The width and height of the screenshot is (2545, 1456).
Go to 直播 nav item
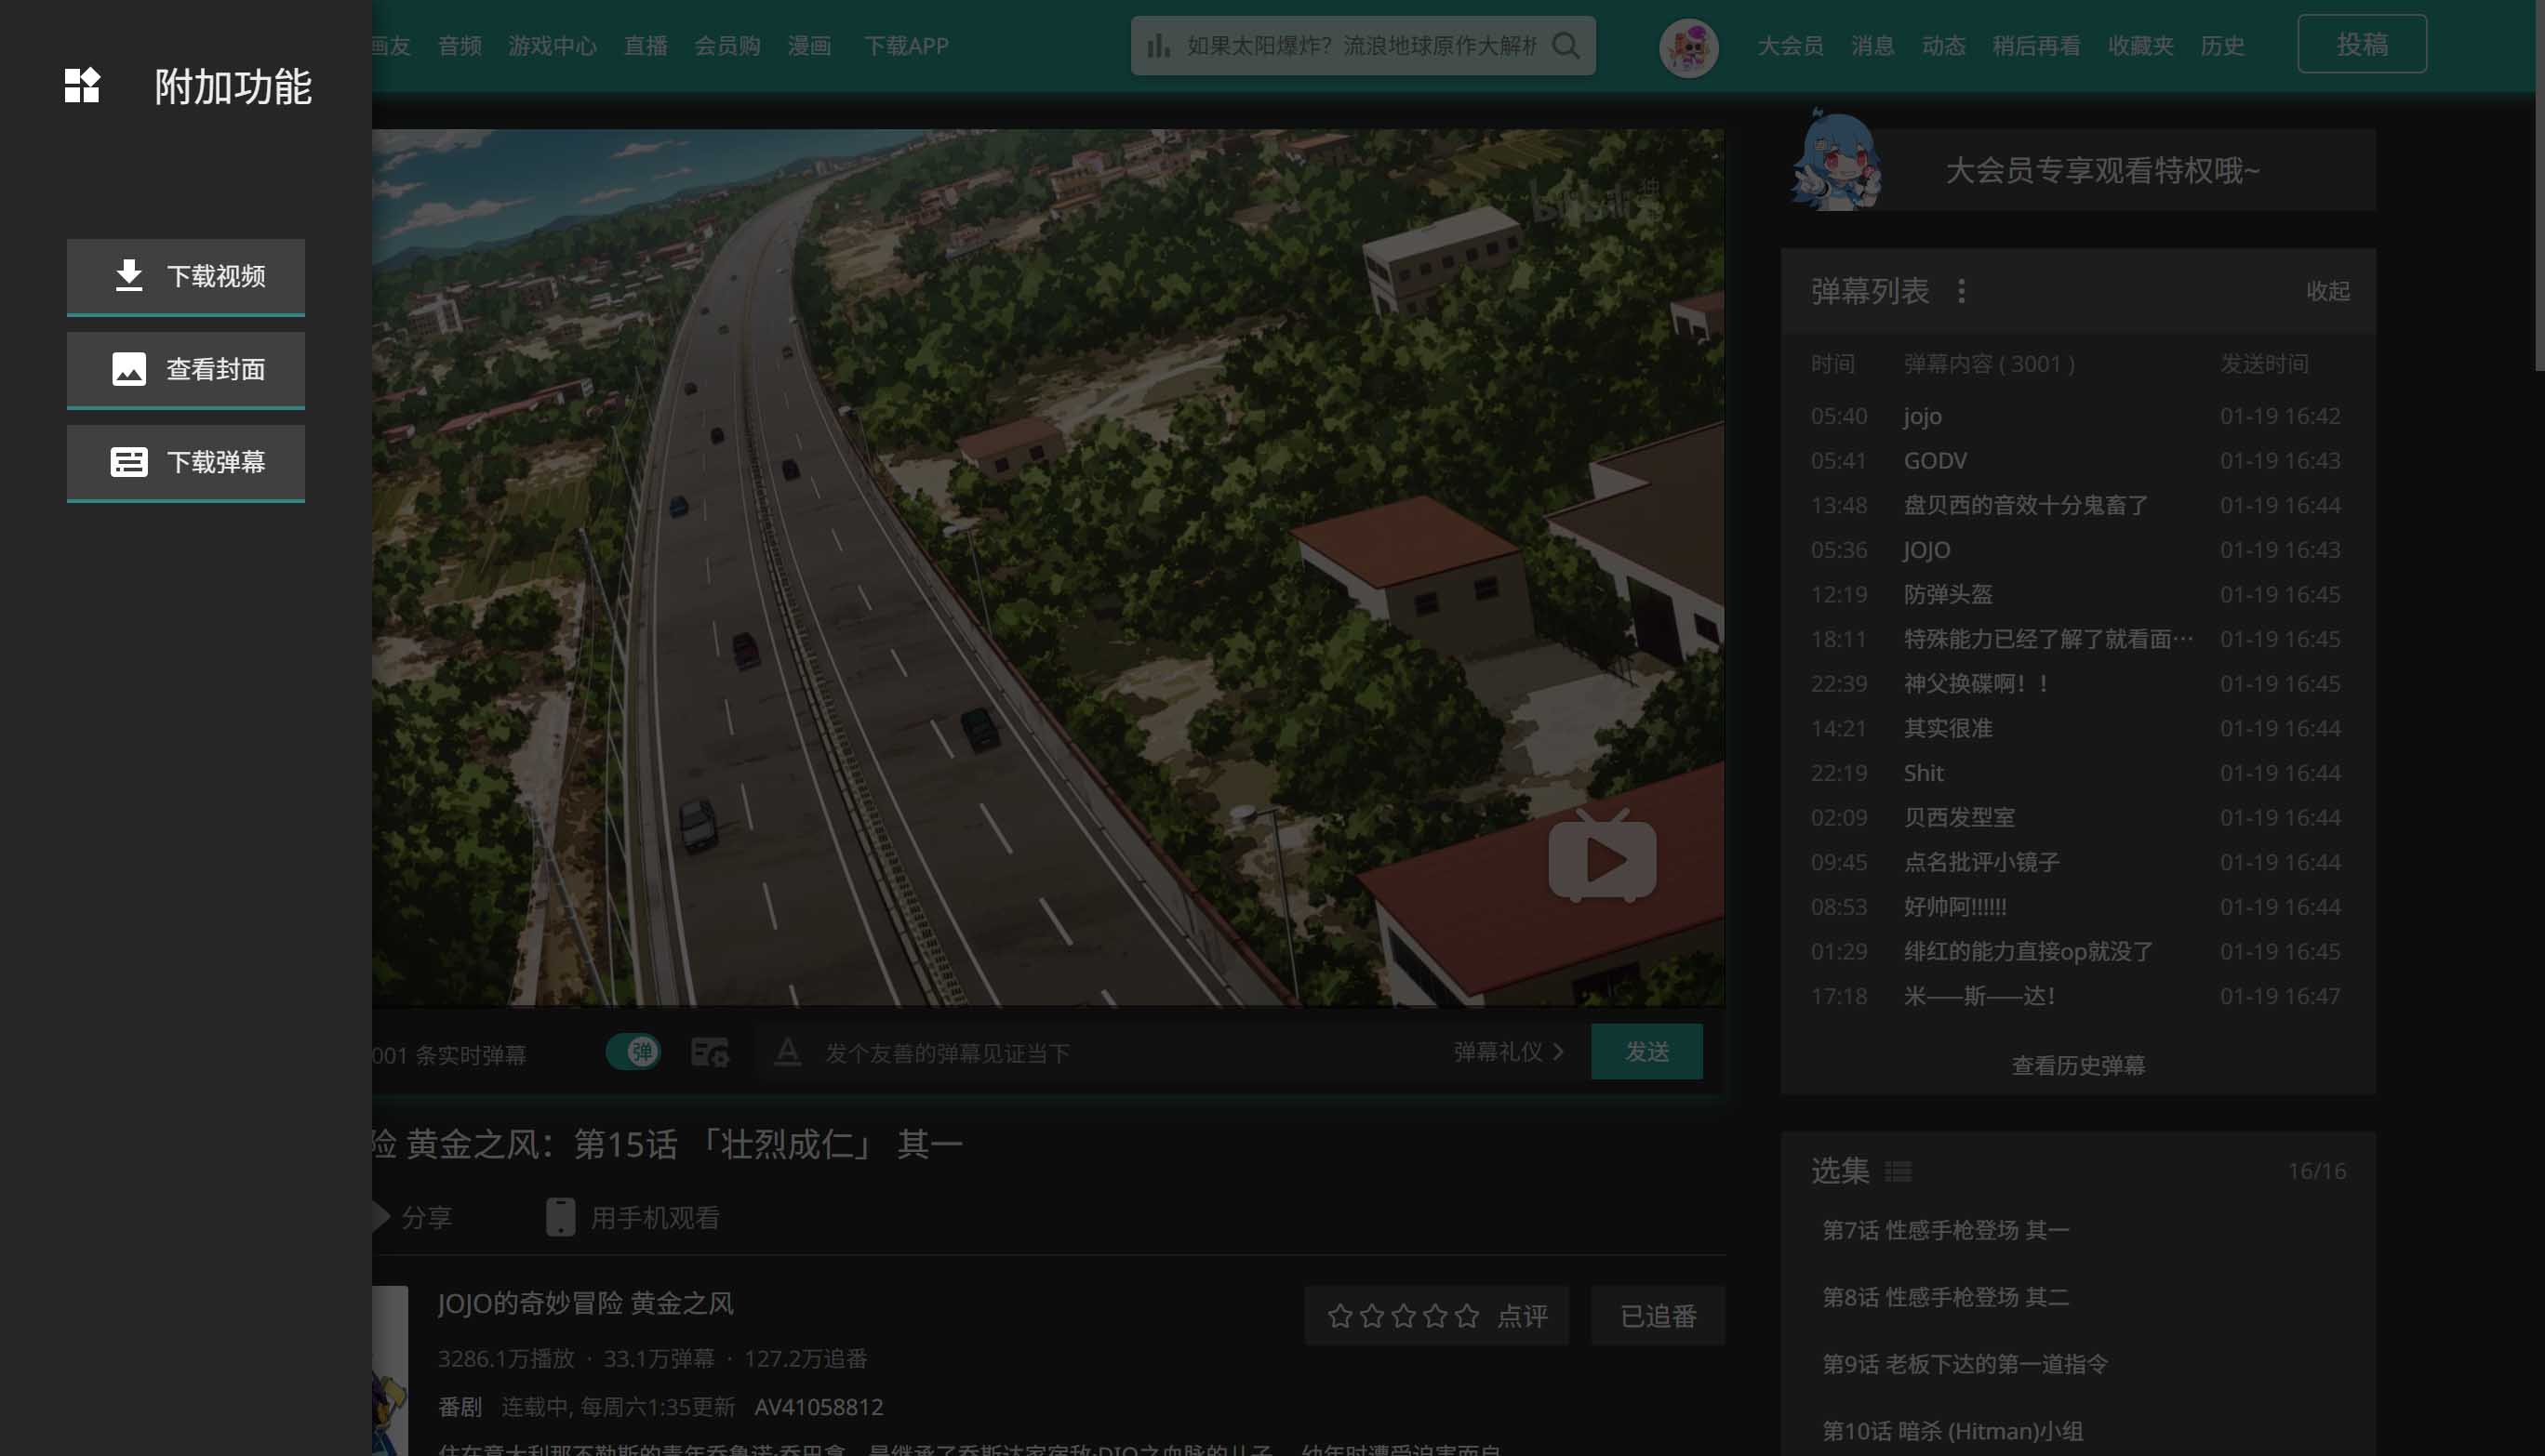(x=646, y=46)
